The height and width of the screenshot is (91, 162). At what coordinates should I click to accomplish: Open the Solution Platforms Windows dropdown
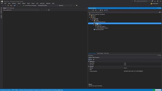[65, 6]
